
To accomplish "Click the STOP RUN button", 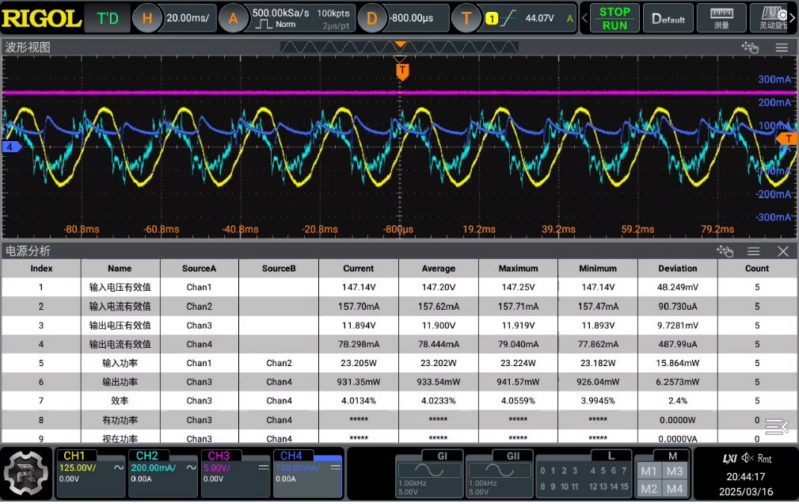I will [x=614, y=18].
